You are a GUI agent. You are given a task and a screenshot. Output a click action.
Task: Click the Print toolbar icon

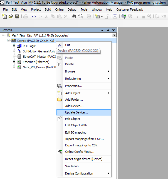[x=26, y=16]
